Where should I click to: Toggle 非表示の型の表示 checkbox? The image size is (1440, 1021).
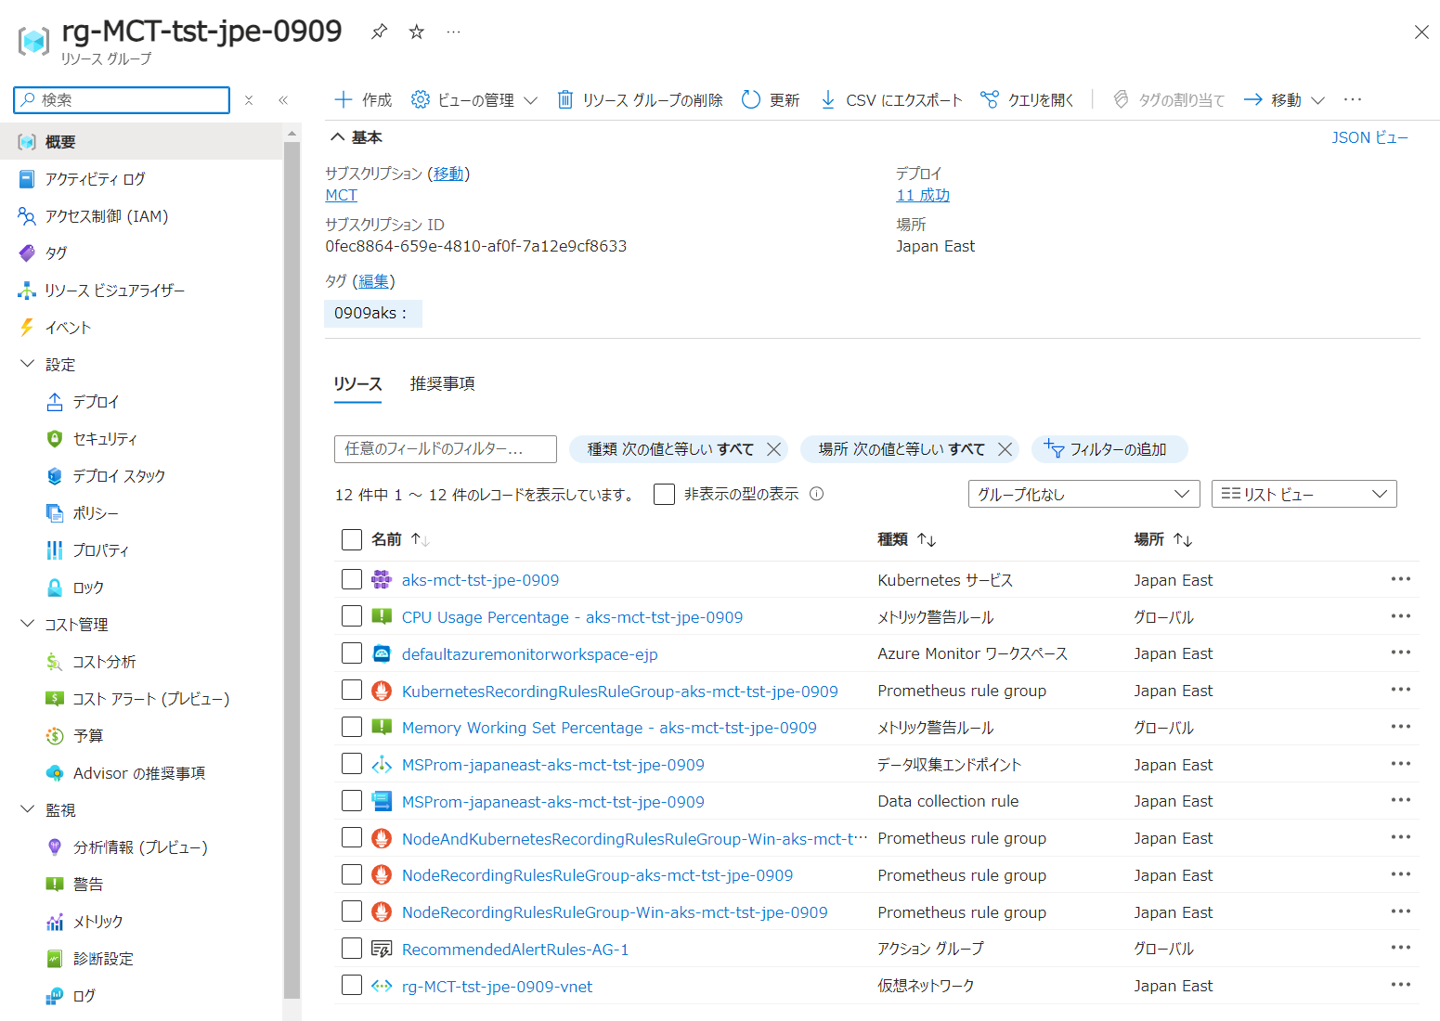664,494
